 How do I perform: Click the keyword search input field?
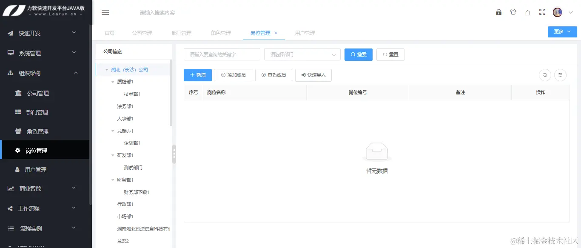[x=222, y=54]
